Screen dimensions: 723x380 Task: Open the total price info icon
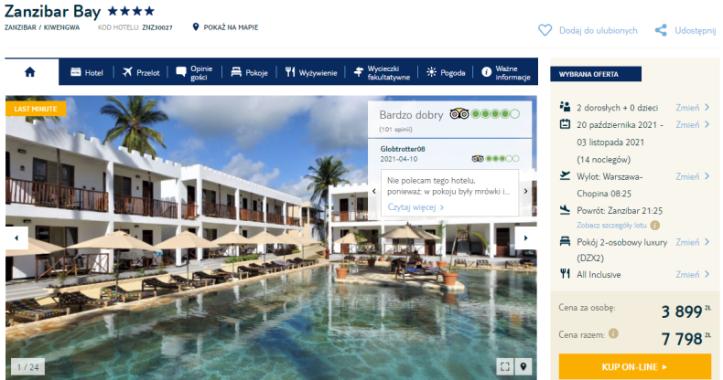pos(613,333)
